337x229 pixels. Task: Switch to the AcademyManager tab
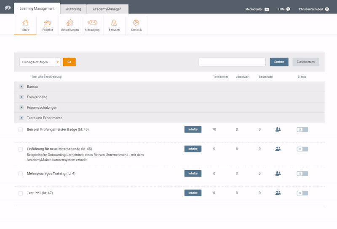[107, 9]
